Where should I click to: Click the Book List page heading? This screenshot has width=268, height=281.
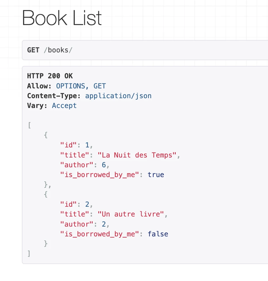[x=62, y=18]
